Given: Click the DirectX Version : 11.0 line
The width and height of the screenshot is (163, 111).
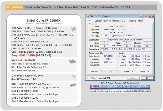Looking at the screenshot, I should point(24,79).
